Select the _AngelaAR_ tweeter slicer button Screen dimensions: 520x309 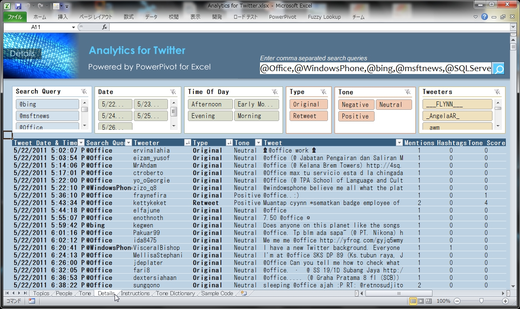(457, 116)
